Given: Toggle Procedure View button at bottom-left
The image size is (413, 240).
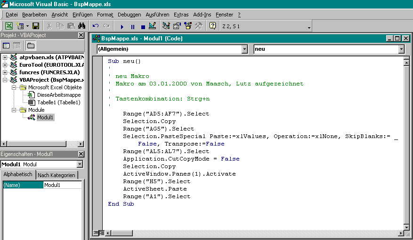Looking at the screenshot, I should pos(96,233).
